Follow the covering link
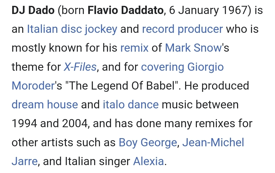Image resolution: width=275 pixels, height=173 pixels. pos(162,67)
